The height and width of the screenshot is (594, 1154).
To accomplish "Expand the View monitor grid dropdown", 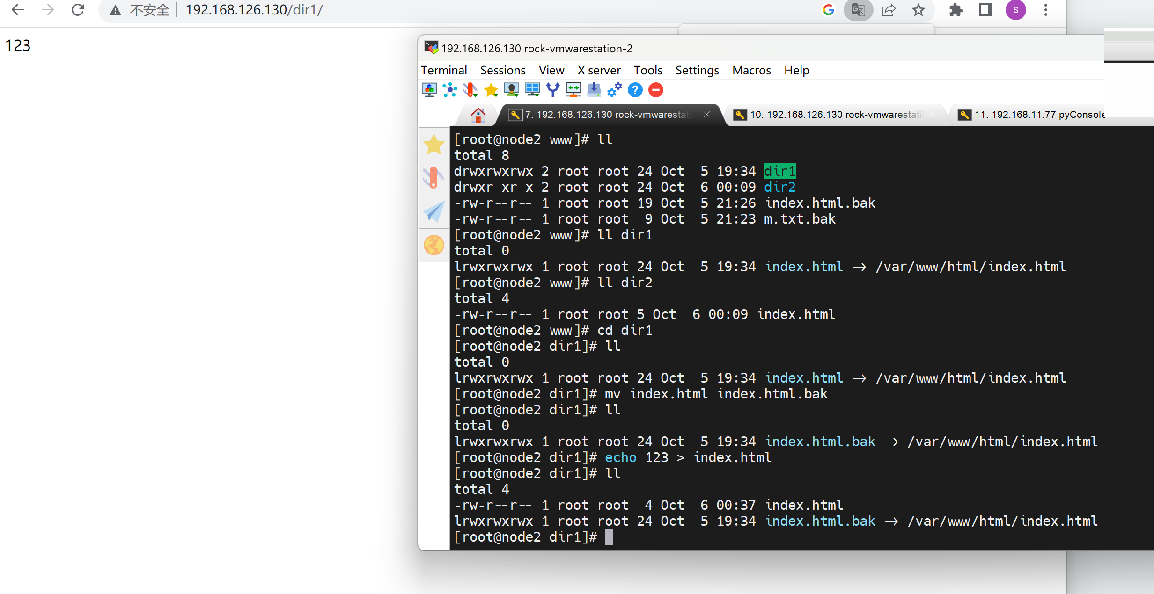I will pos(532,90).
